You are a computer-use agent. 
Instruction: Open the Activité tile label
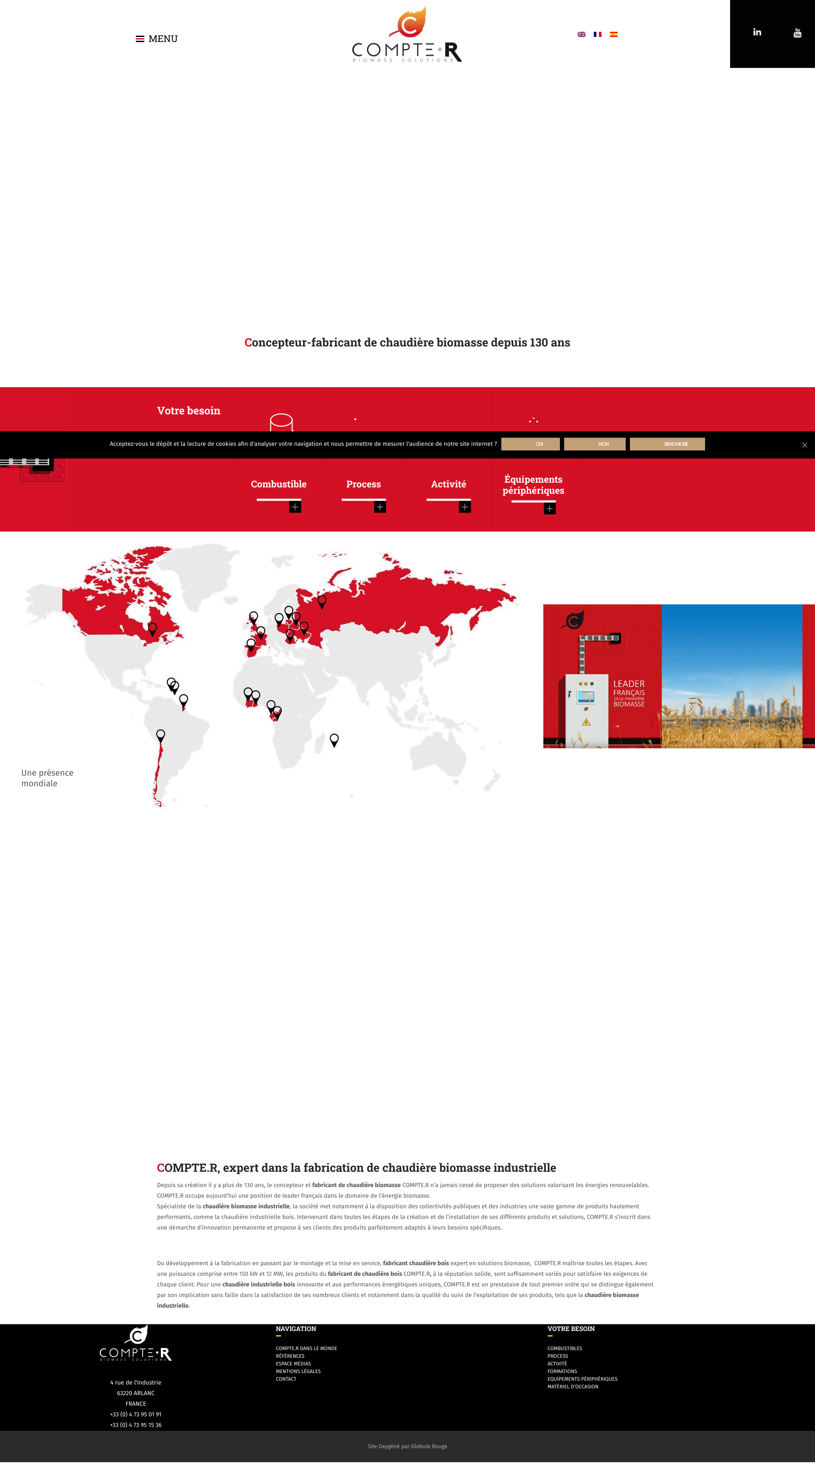pyautogui.click(x=449, y=484)
